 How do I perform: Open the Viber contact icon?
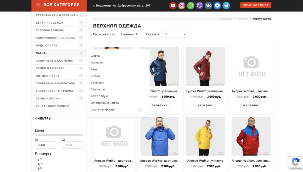(199, 6)
